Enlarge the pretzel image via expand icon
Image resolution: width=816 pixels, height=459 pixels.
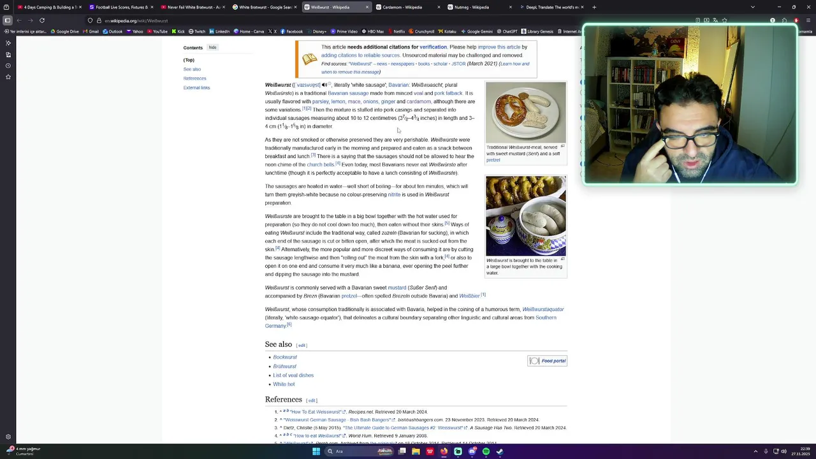pos(562,147)
